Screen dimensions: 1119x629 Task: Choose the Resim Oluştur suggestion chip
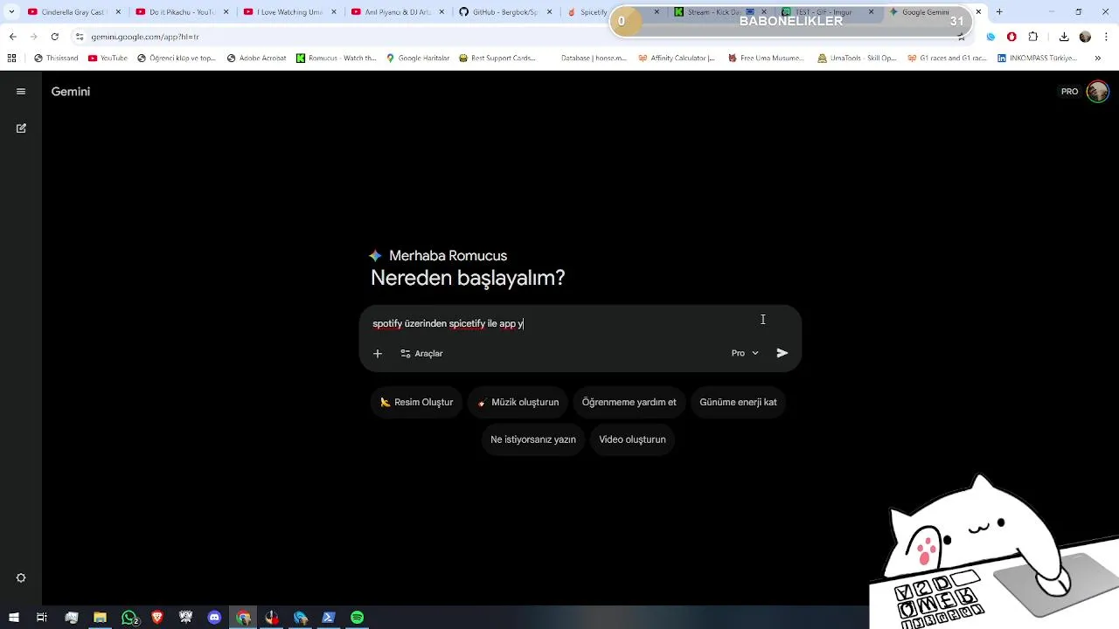click(x=416, y=402)
